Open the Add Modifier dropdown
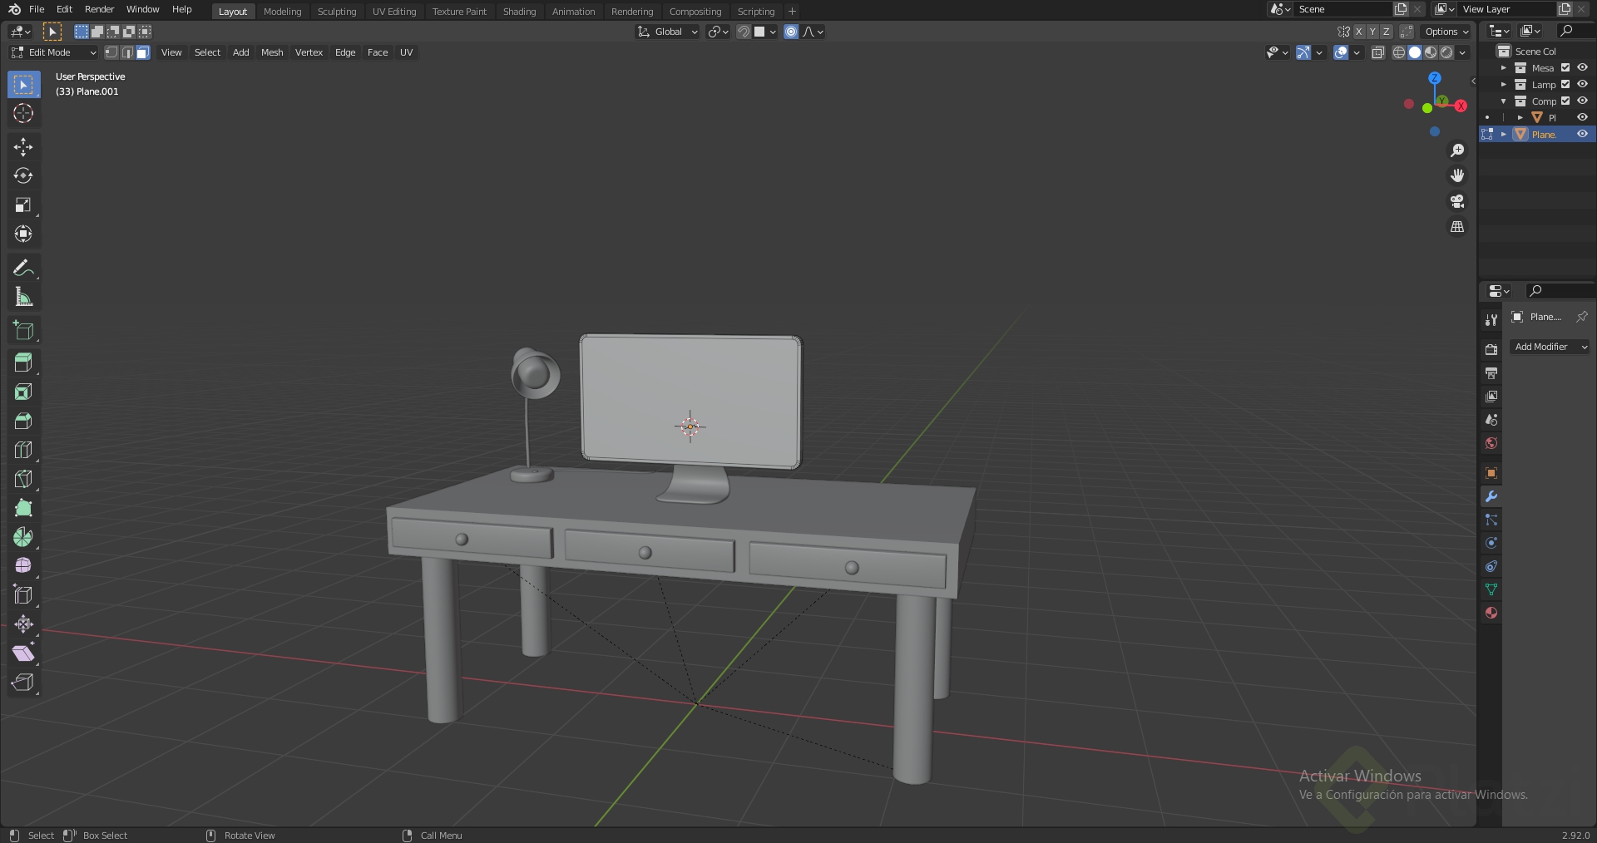The width and height of the screenshot is (1597, 843). click(1550, 347)
